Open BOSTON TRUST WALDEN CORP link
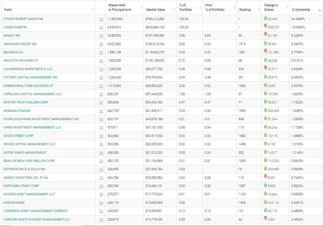The height and width of the screenshot is (226, 323). pos(26,102)
